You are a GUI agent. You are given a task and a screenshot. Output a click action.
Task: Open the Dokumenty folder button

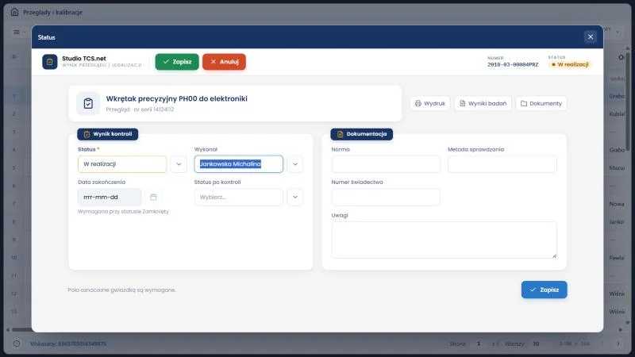click(541, 103)
